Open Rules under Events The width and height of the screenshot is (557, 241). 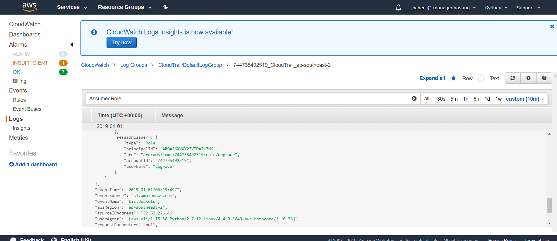(19, 100)
